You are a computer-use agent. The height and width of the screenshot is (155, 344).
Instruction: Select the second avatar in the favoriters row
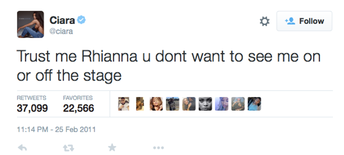[140, 104]
